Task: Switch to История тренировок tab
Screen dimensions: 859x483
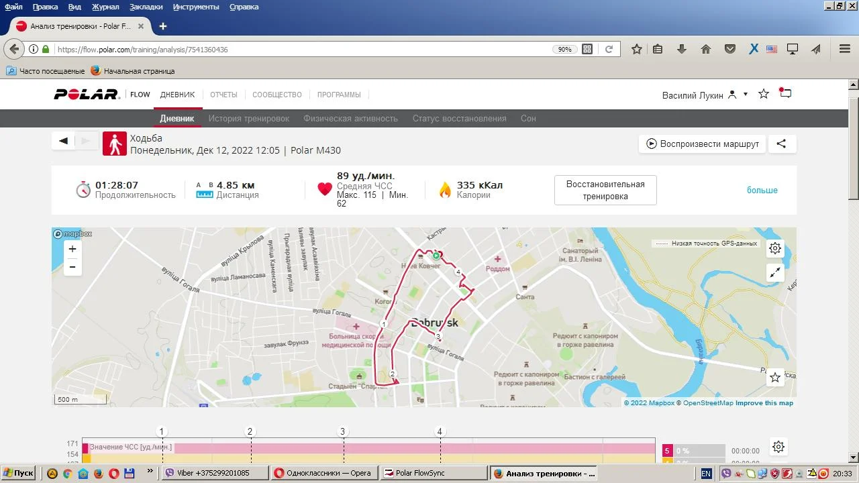Action: tap(248, 119)
